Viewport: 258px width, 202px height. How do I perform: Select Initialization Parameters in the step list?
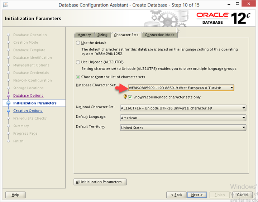tap(35, 103)
